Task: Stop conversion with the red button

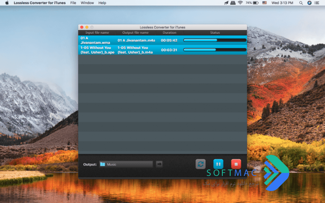Action: [236, 164]
